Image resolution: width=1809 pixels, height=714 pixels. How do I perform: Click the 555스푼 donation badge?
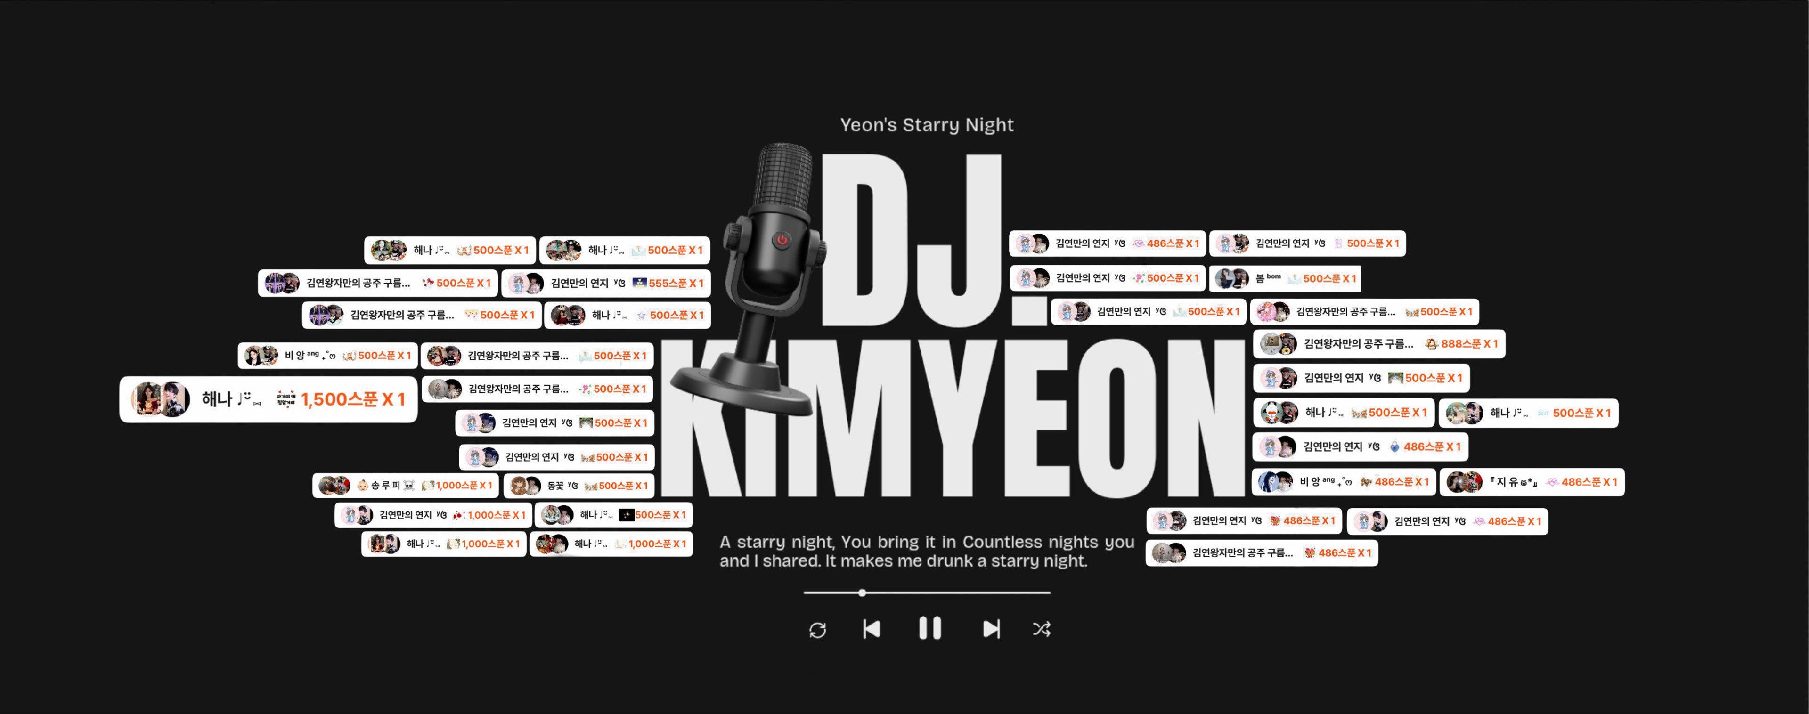pyautogui.click(x=605, y=283)
